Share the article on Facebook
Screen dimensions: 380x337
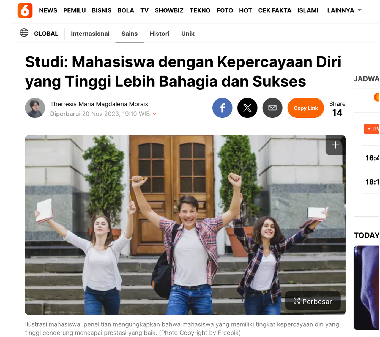click(223, 108)
